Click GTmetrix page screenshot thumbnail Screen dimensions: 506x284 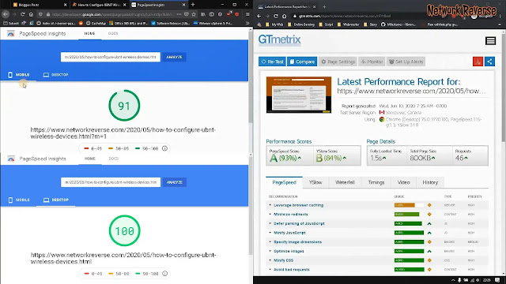coord(299,95)
